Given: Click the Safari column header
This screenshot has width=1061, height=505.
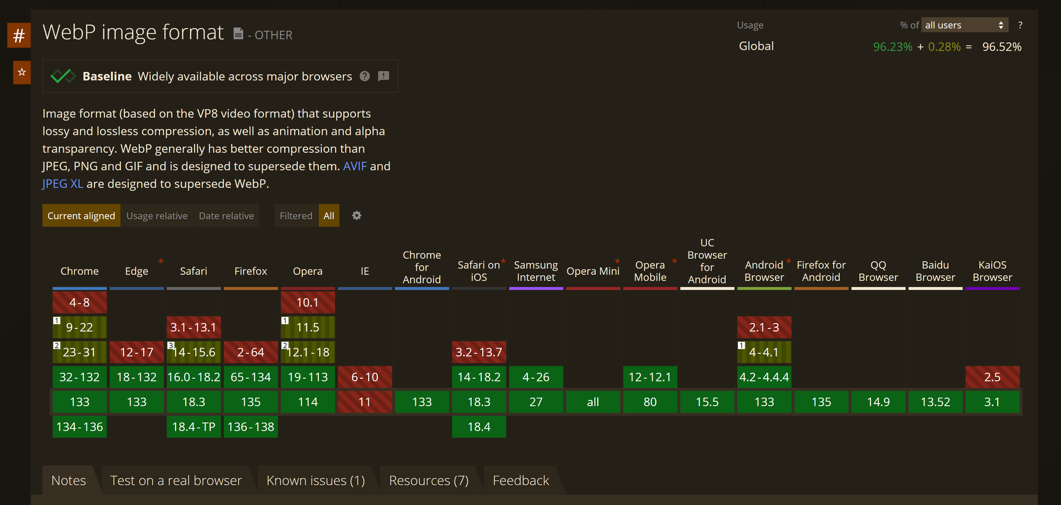Looking at the screenshot, I should click(194, 271).
